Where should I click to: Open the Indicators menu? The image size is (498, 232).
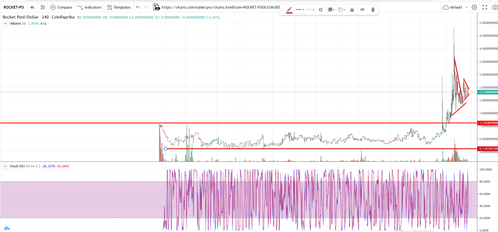(89, 8)
